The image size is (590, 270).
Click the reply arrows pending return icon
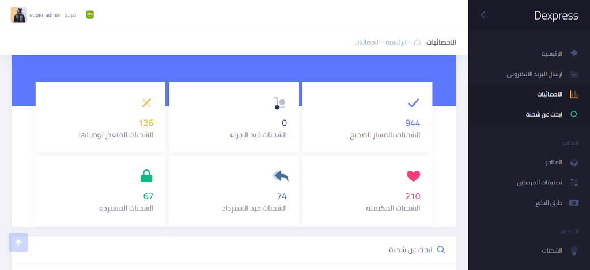[x=281, y=176]
